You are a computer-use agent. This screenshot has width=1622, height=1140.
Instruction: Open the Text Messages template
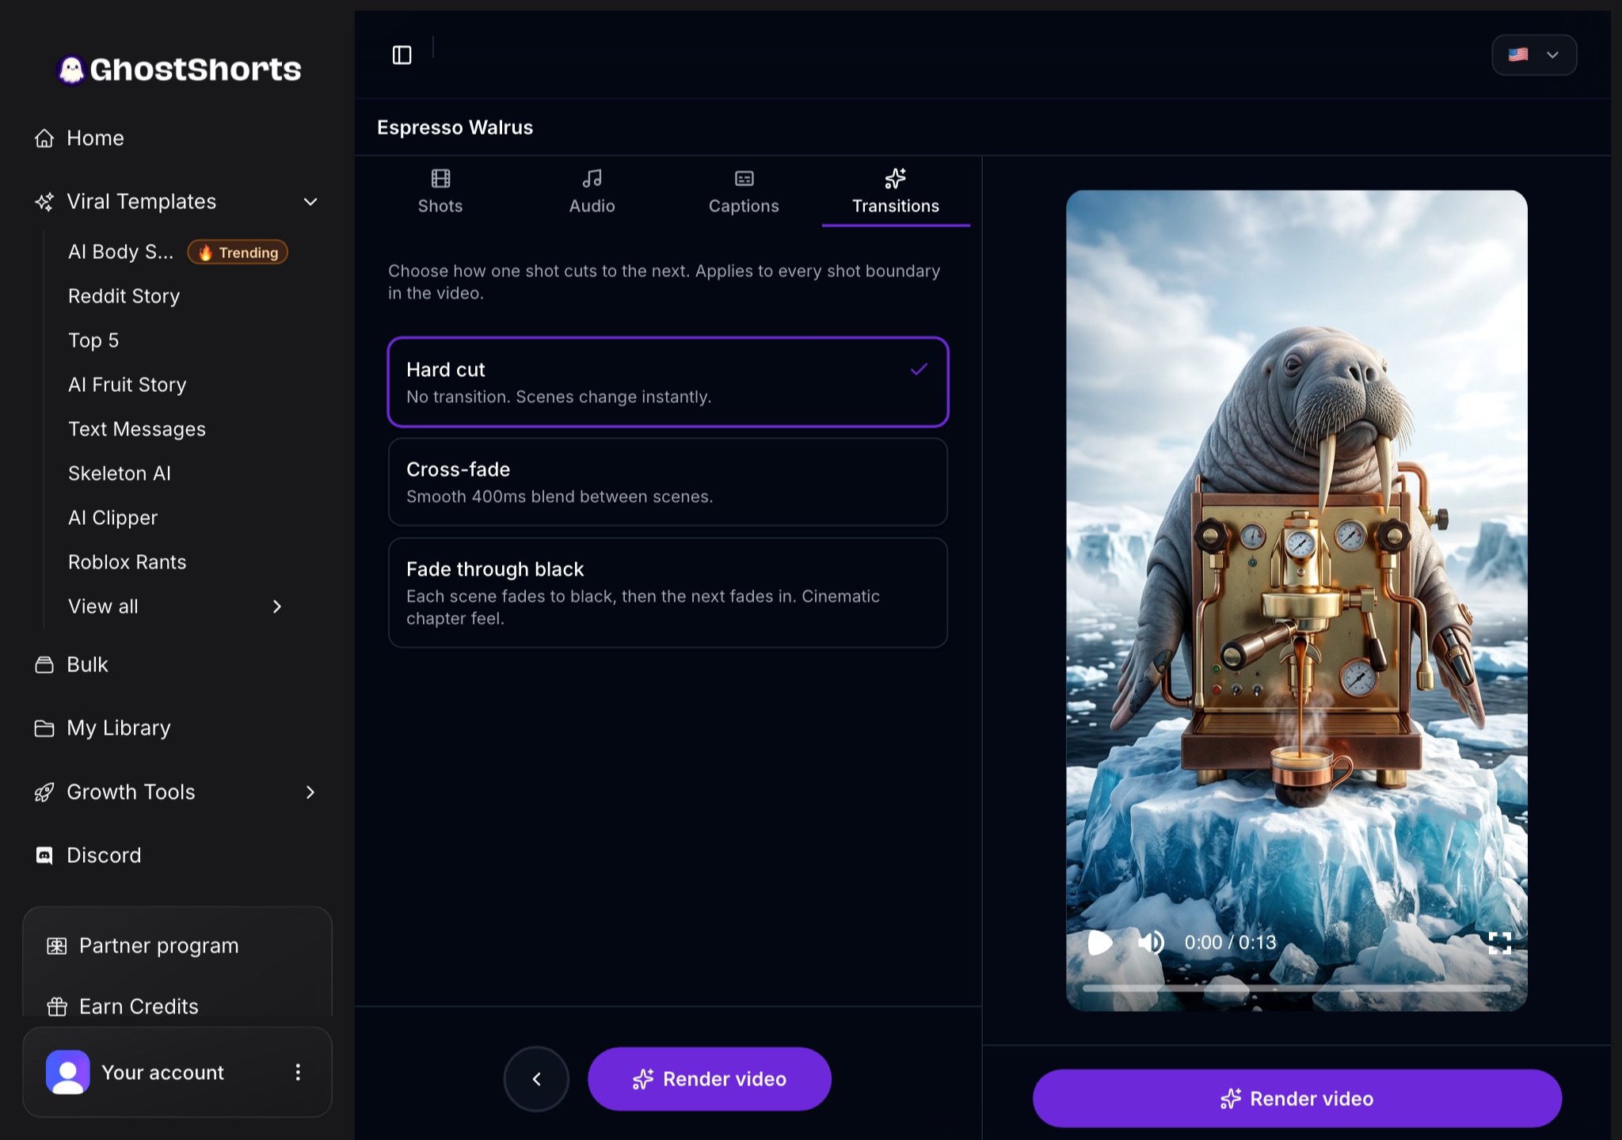click(137, 429)
